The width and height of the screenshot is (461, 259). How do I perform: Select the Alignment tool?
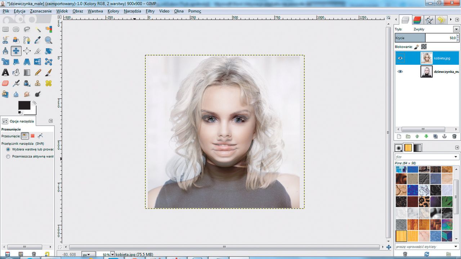pyautogui.click(x=27, y=51)
